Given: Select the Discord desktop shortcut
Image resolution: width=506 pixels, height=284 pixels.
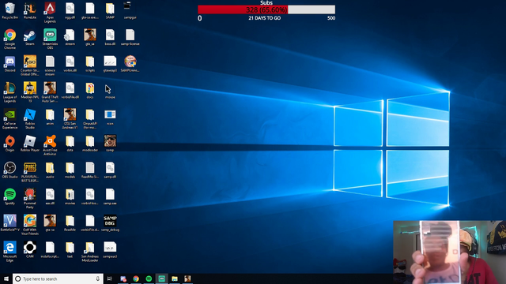Looking at the screenshot, I should pos(10,64).
